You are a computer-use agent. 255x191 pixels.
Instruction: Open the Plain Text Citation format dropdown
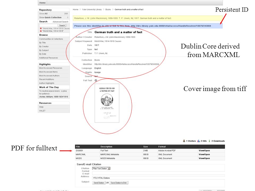point(101,169)
